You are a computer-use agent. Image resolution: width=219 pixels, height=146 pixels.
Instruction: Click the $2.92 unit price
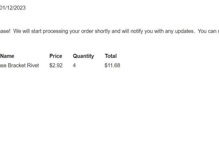coord(56,65)
